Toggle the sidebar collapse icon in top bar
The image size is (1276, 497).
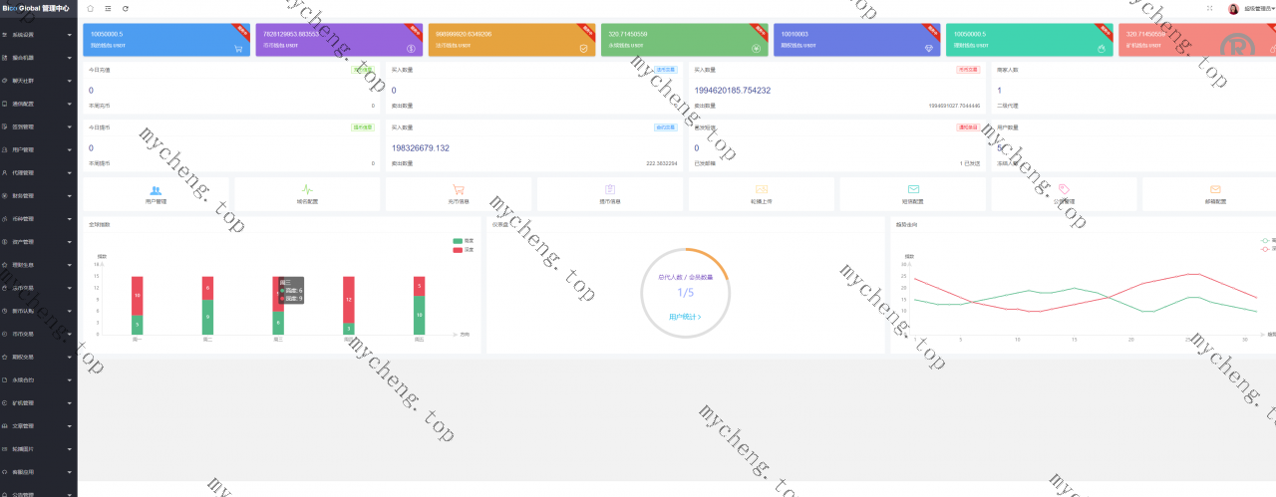[108, 8]
